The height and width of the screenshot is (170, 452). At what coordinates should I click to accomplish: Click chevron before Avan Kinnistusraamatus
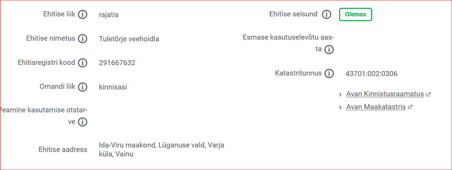click(x=340, y=94)
